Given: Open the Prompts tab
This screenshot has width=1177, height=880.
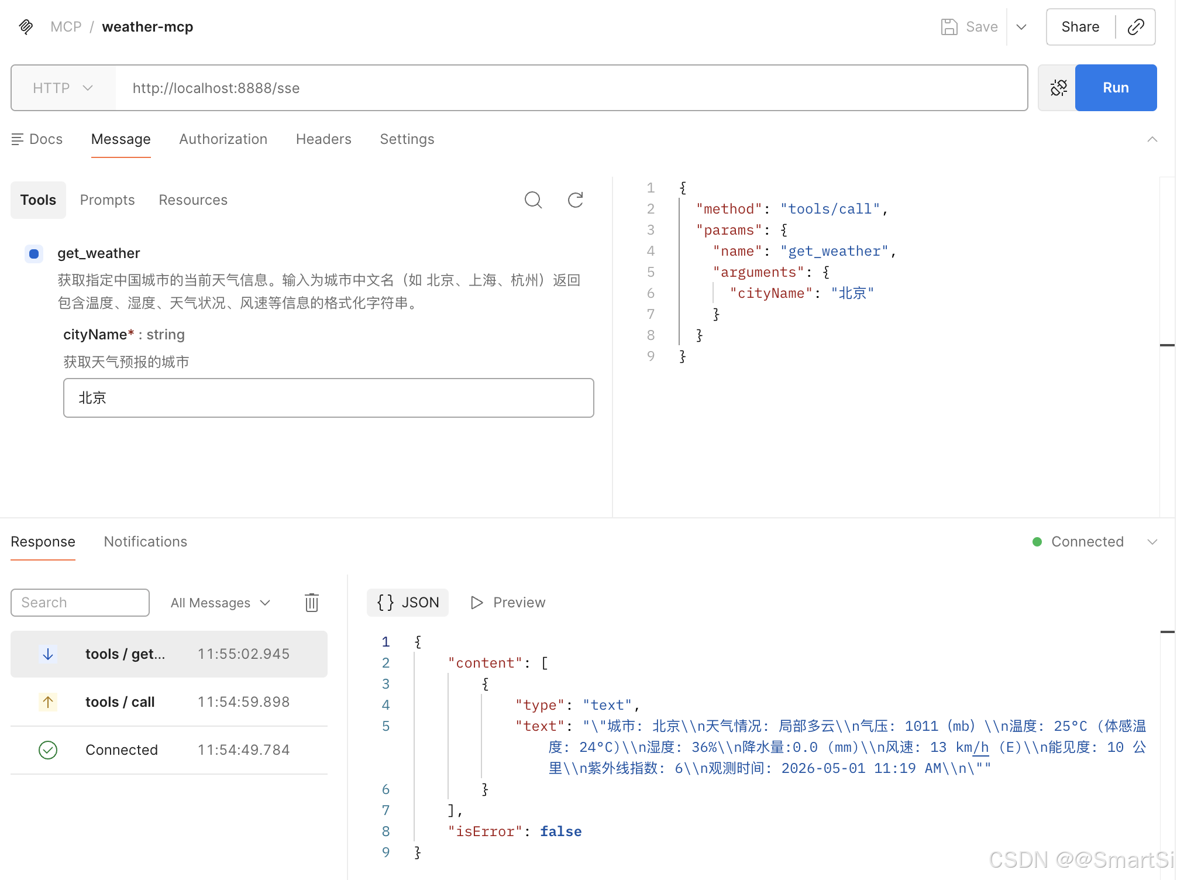Looking at the screenshot, I should [108, 200].
